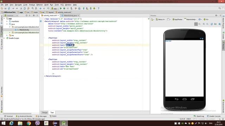Toggle the Structure tool window
This screenshot has height=126, width=225.
[x=1, y=44]
